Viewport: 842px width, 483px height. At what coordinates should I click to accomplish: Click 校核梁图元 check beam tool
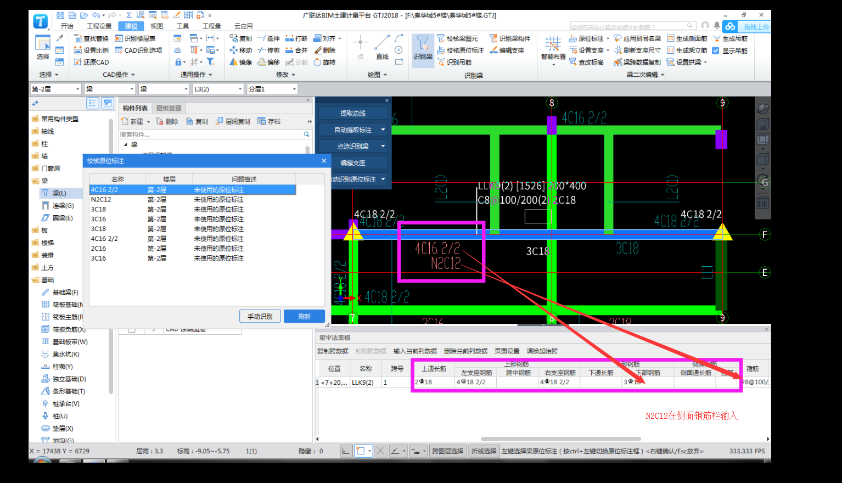pos(457,38)
